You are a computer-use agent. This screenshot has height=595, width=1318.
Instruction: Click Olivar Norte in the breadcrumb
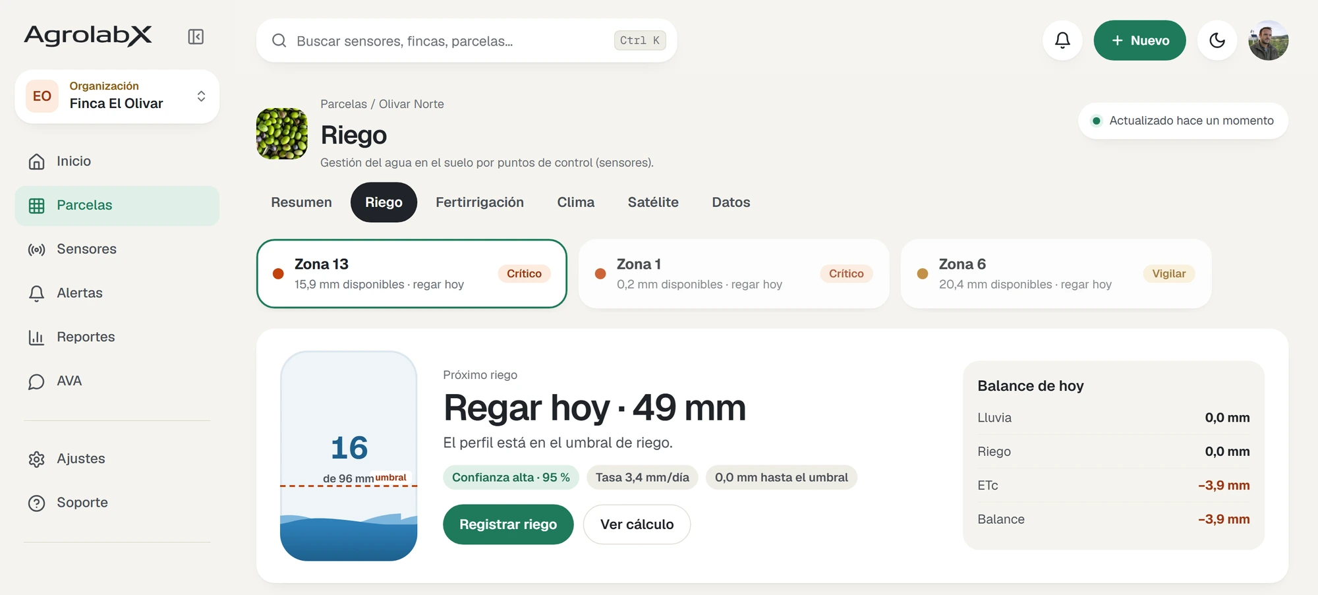coord(411,104)
